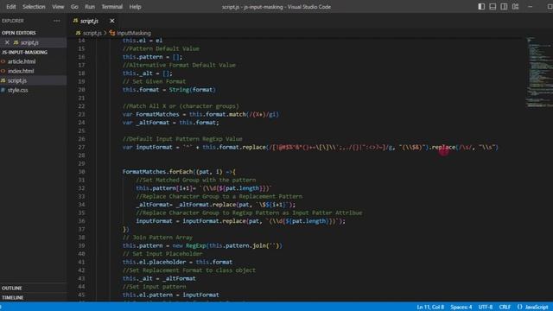
Task: Open the Go menu
Action: click(74, 7)
